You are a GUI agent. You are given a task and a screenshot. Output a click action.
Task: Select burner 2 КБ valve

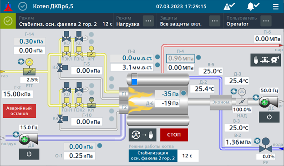pyautogui.click(x=79, y=88)
